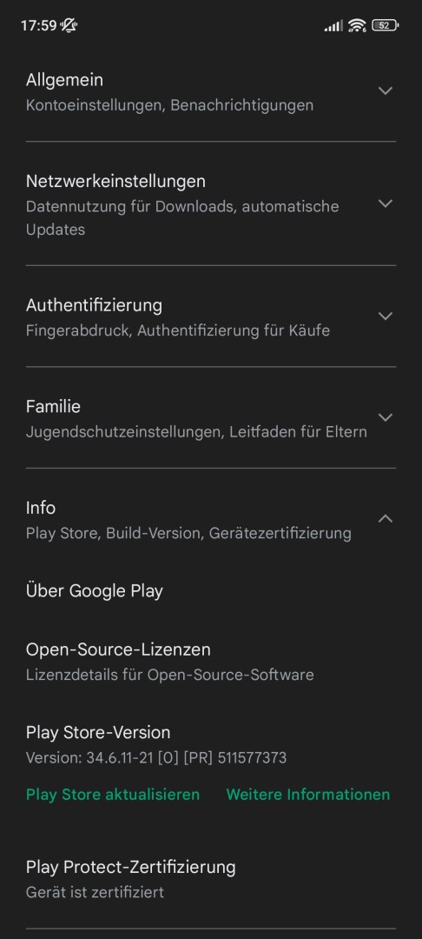Viewport: 422px width, 939px height.
Task: Tap the Familie heading text
Action: click(x=53, y=407)
